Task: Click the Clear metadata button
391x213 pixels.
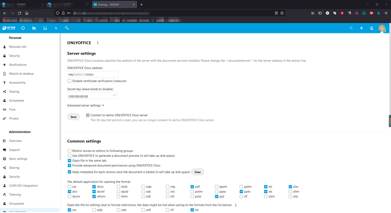Action: (198, 172)
